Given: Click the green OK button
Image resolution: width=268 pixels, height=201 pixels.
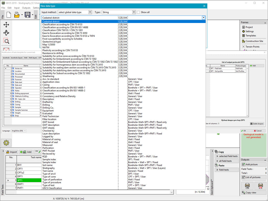Looking at the screenshot, I should (x=246, y=131).
